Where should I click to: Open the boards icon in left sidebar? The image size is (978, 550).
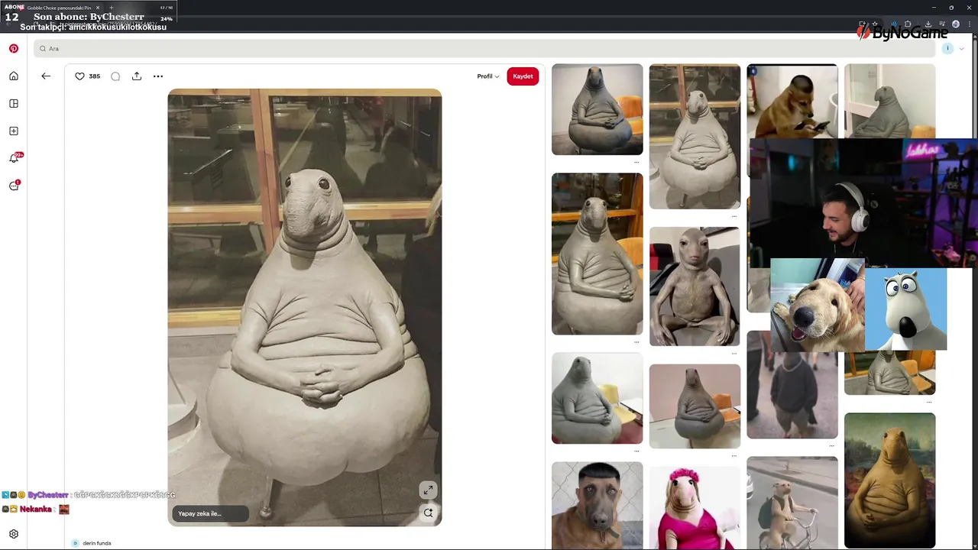pyautogui.click(x=14, y=103)
